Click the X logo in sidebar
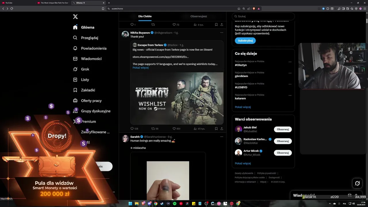Viewport: 368px width, 207px height. coord(75,17)
